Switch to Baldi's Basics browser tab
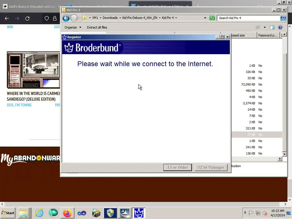This screenshot has height=219, width=292. click(x=31, y=7)
